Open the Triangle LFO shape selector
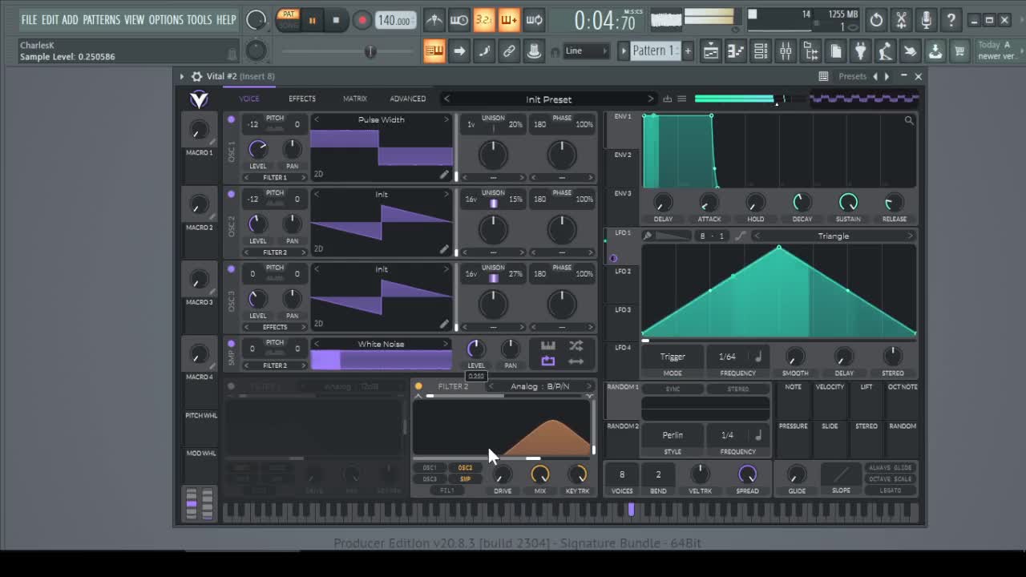This screenshot has height=577, width=1026. (834, 236)
